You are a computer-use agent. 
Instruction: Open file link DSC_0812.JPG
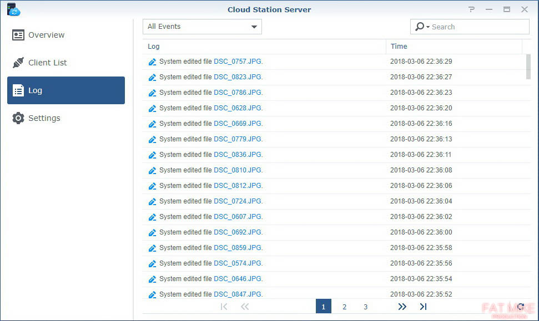point(238,185)
